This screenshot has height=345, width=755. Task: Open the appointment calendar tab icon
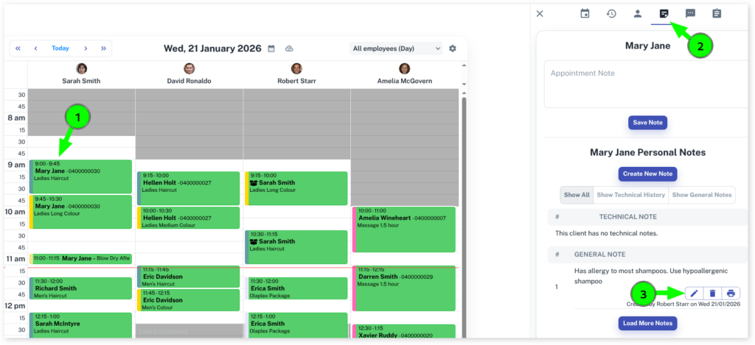585,13
